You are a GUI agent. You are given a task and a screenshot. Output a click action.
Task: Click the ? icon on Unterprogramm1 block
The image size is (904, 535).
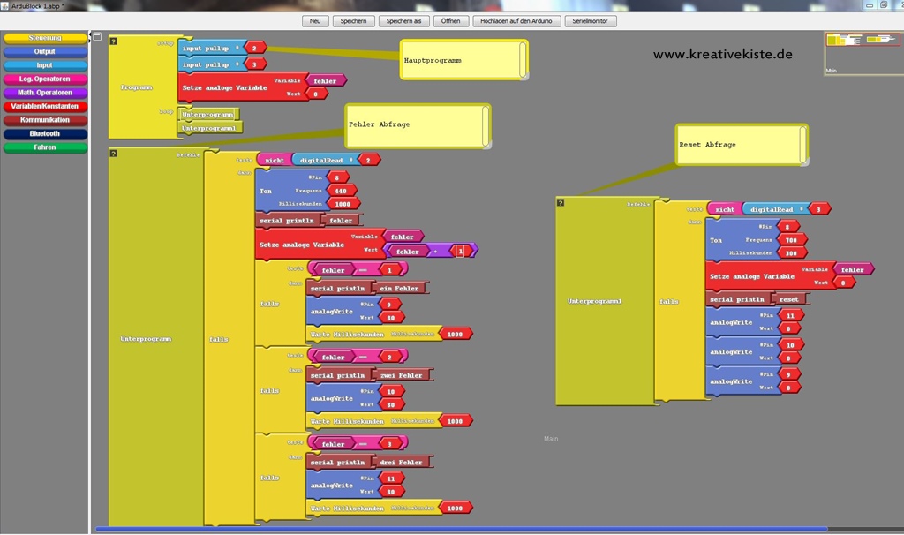561,203
